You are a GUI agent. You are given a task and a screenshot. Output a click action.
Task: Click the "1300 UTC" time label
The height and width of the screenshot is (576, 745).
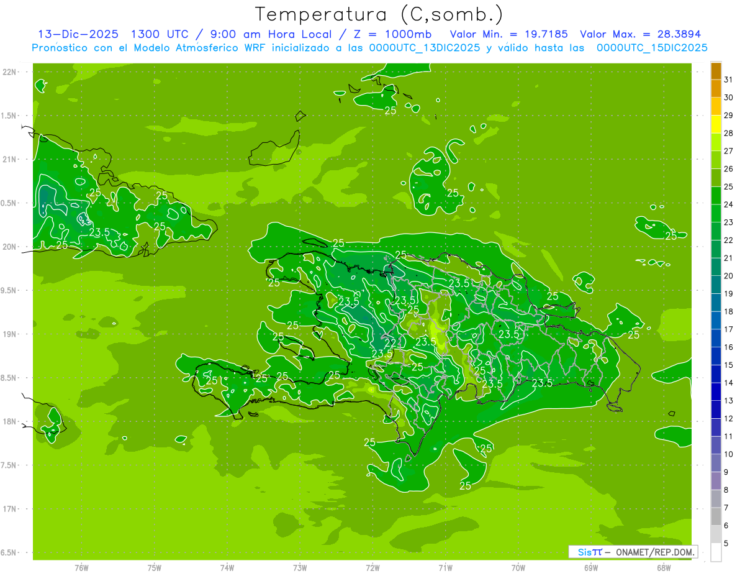[160, 35]
